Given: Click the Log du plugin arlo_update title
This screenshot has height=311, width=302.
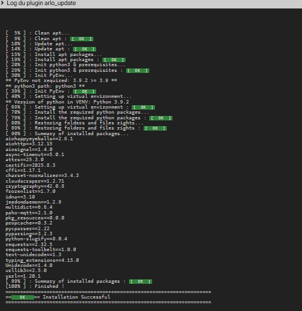Looking at the screenshot, I should coord(41,3).
